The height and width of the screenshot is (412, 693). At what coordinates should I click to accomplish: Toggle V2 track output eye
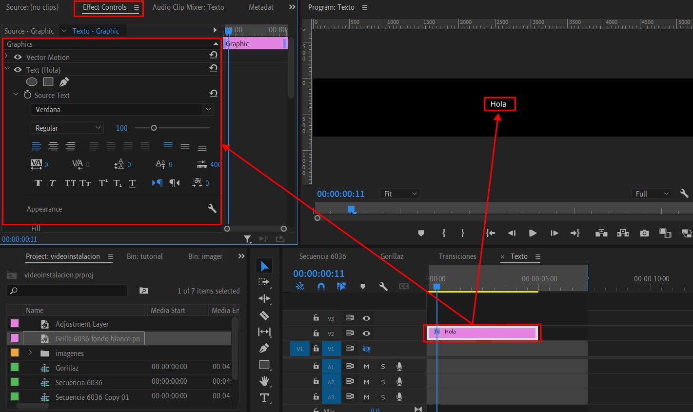pyautogui.click(x=366, y=334)
